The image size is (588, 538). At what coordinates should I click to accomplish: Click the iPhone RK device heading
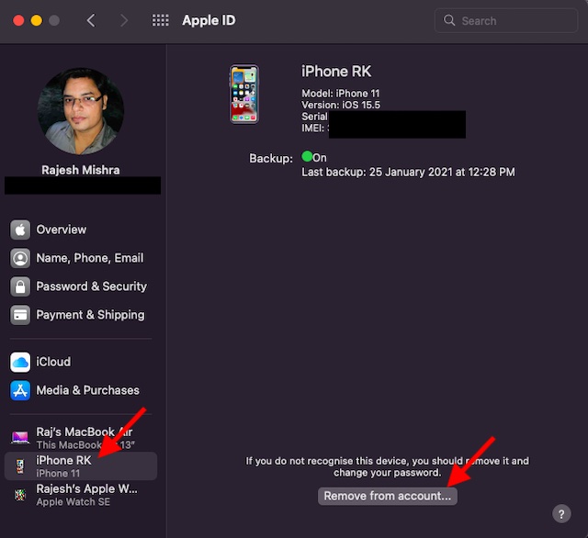point(336,72)
